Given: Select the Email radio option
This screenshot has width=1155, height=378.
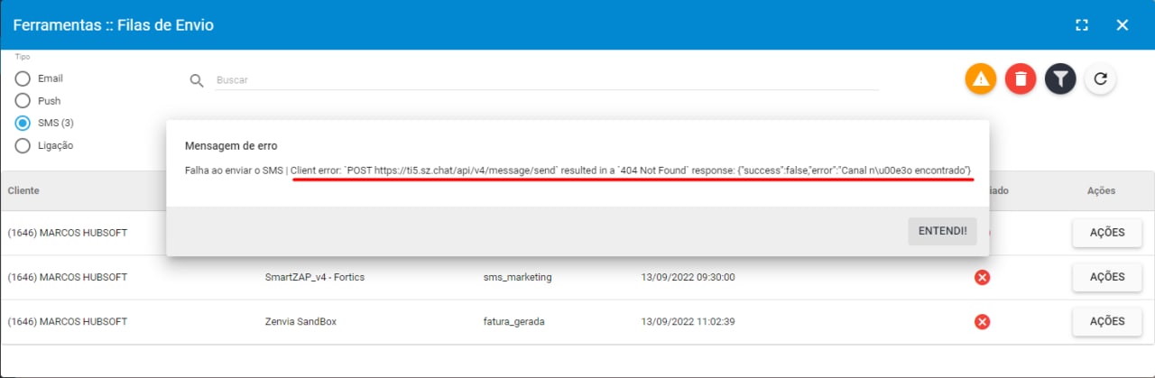Looking at the screenshot, I should [x=23, y=79].
